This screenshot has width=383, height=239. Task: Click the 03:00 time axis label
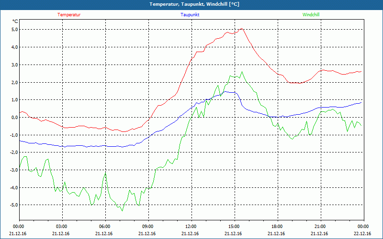[x=62, y=226]
